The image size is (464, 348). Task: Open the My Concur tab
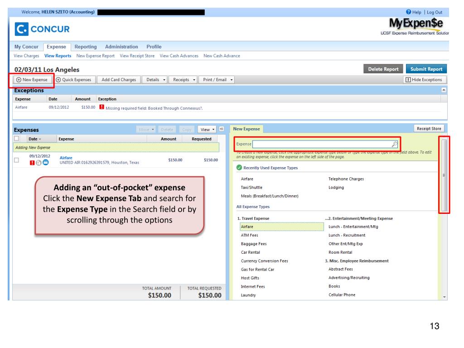tap(26, 47)
